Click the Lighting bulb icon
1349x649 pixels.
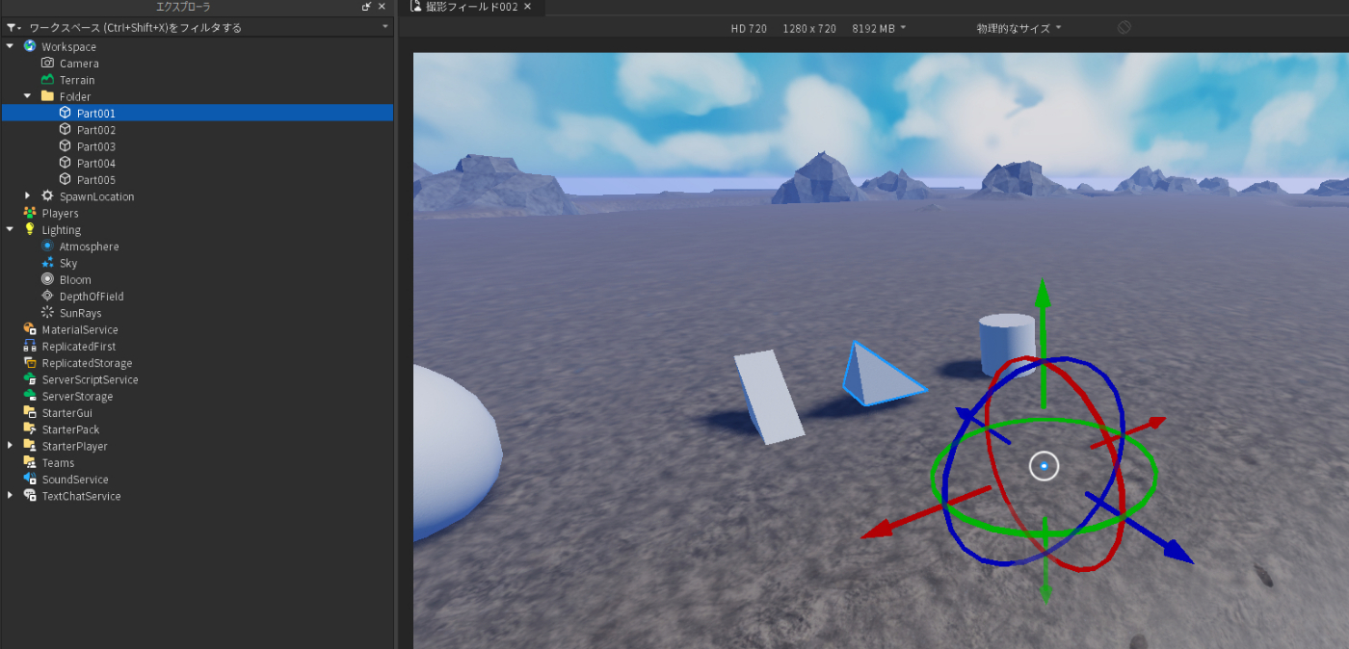(30, 229)
